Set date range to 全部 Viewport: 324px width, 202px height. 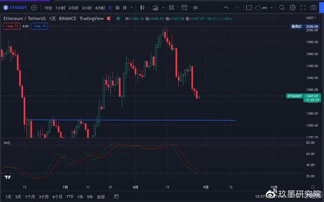coord(101,197)
